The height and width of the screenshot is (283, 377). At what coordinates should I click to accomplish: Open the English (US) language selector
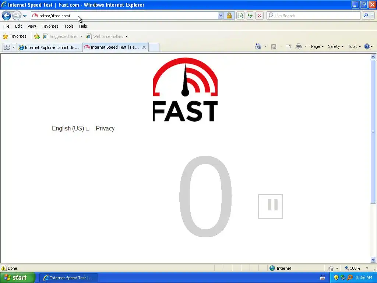(x=70, y=129)
